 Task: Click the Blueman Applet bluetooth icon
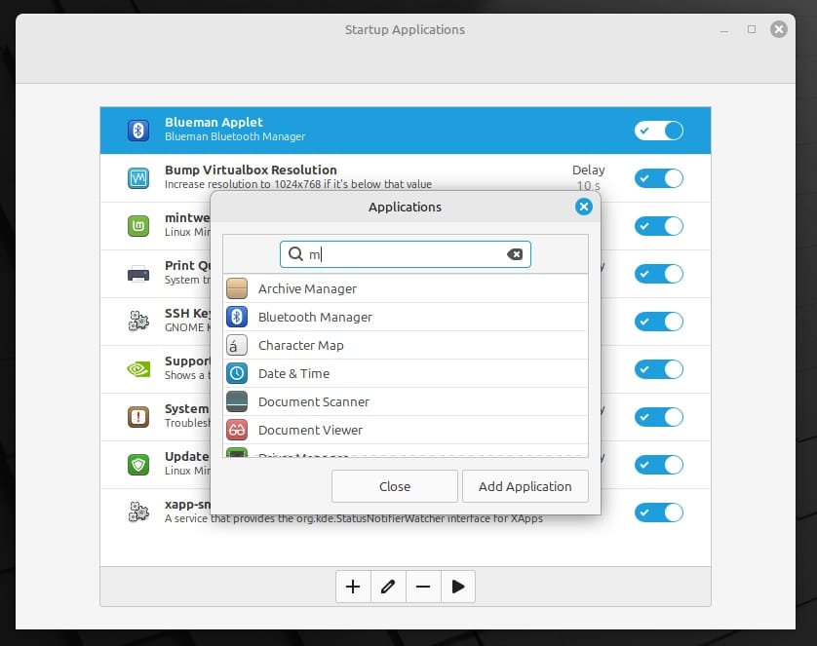pyautogui.click(x=137, y=129)
